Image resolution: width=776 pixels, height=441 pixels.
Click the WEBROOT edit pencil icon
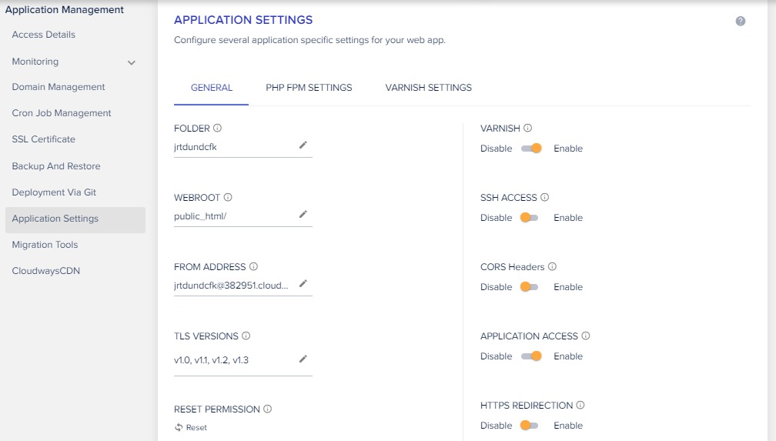[303, 214]
